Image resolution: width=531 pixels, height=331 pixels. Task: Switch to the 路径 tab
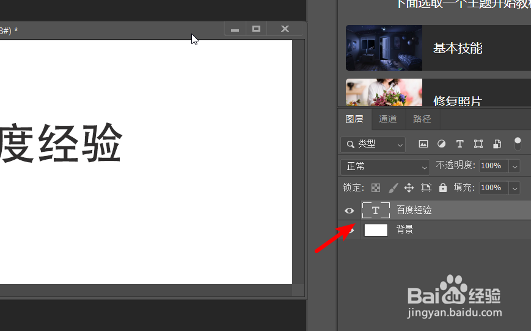[422, 119]
